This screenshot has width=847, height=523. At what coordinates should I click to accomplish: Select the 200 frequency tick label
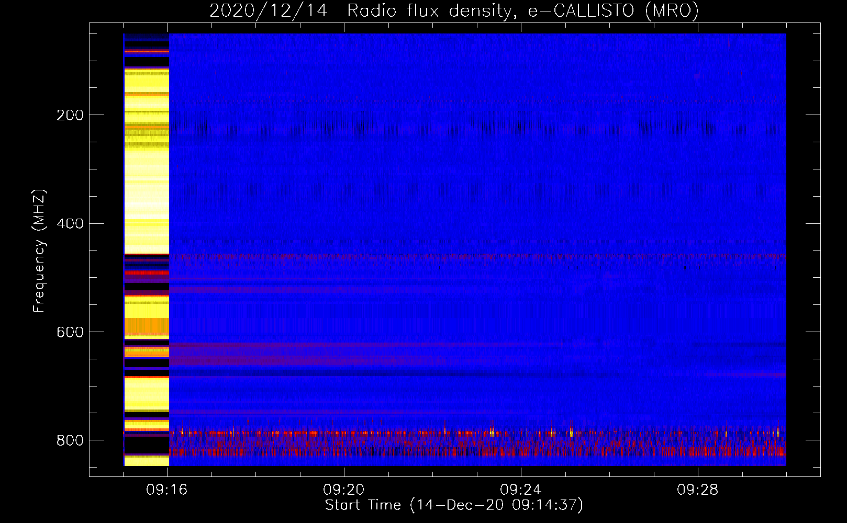click(x=70, y=115)
